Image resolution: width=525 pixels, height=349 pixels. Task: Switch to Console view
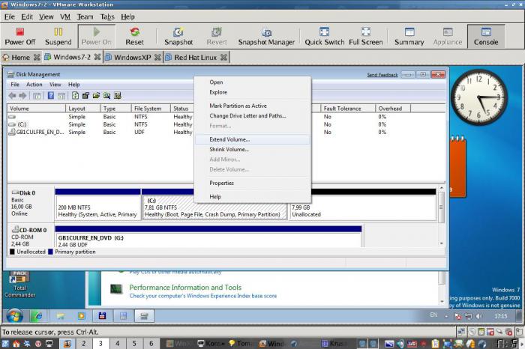pos(486,36)
